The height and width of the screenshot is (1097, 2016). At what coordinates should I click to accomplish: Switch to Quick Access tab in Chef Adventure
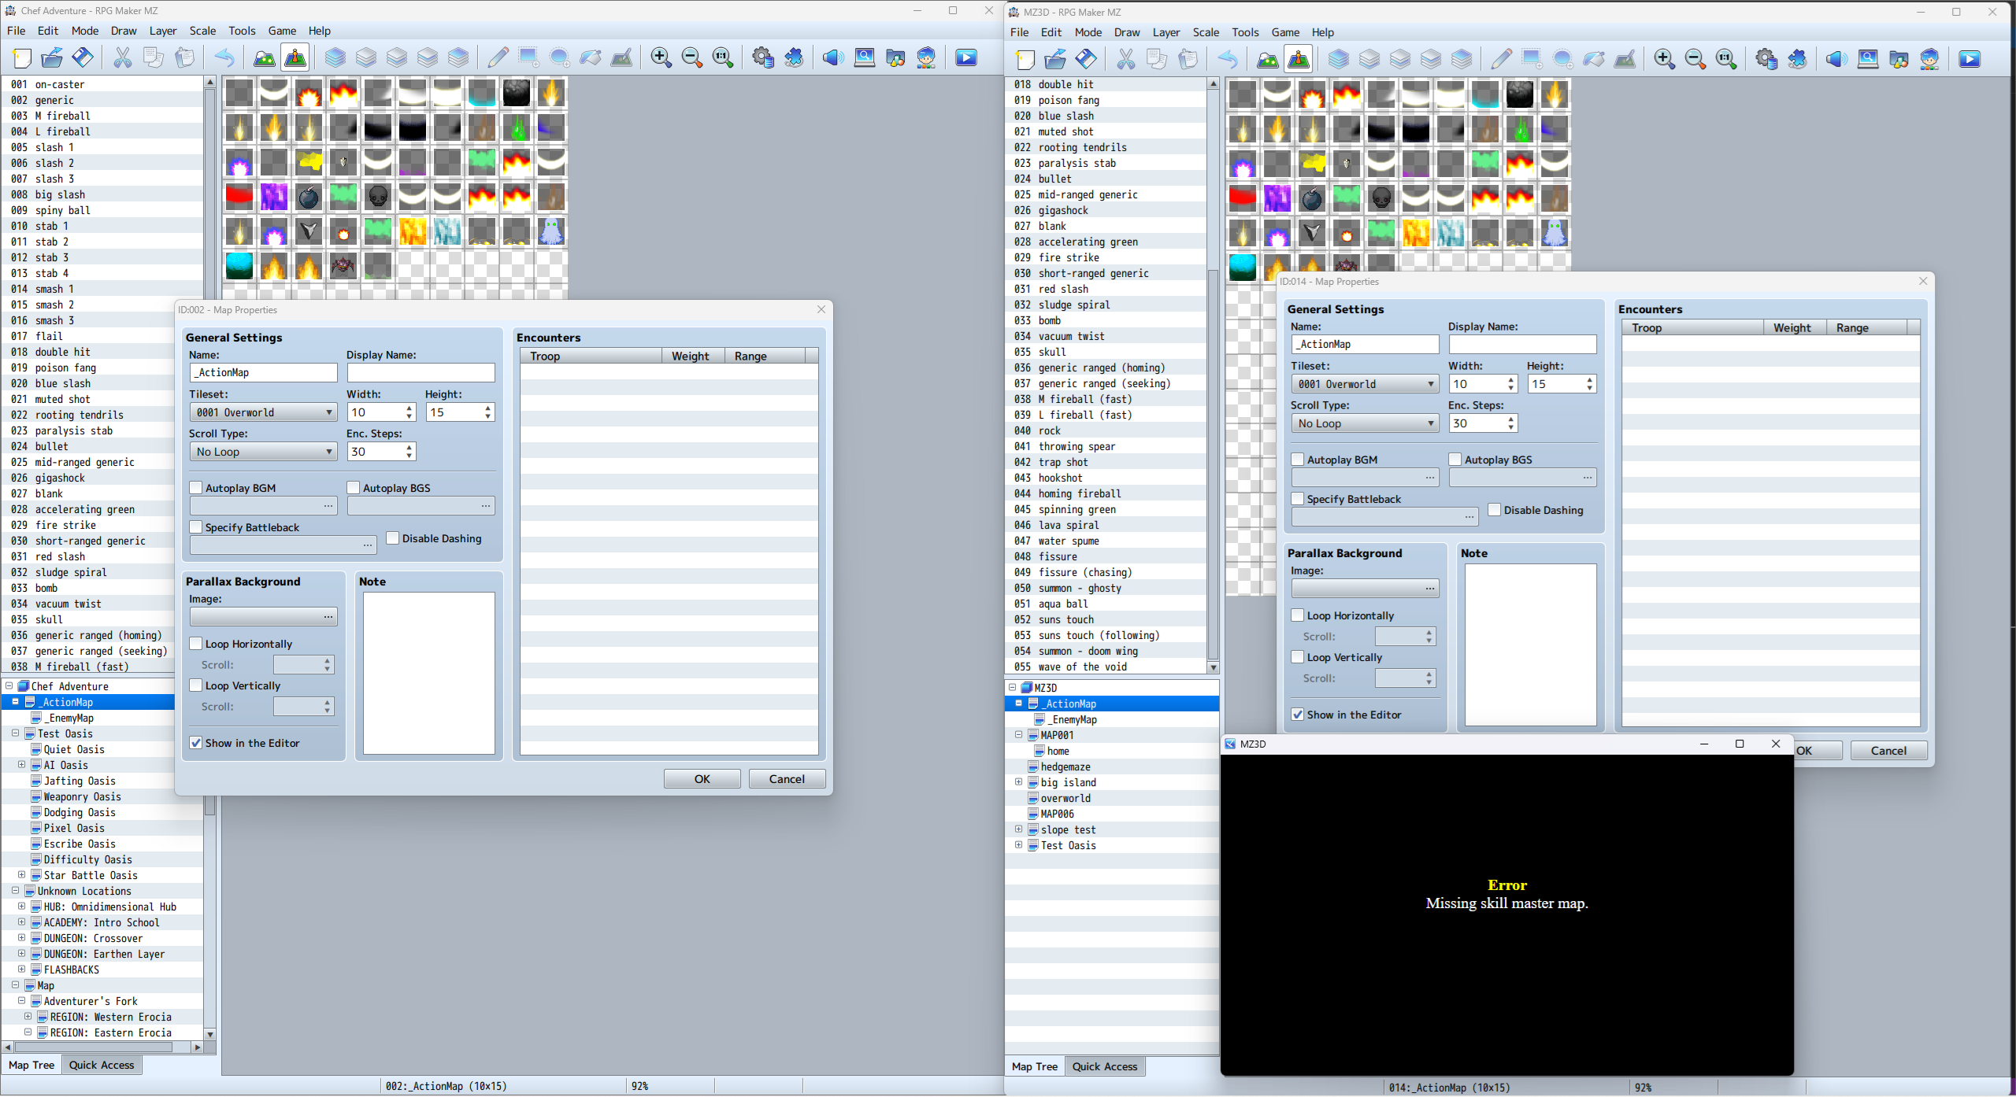[x=102, y=1065]
